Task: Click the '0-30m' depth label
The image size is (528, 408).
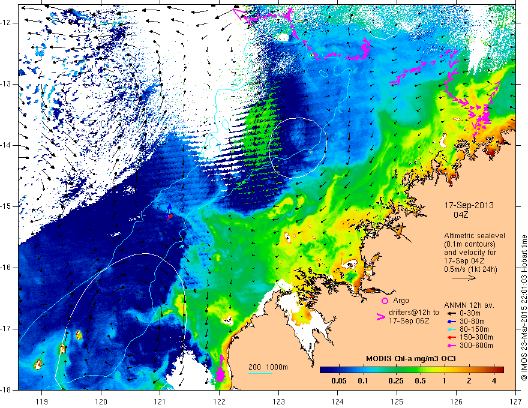Action: click(x=470, y=313)
